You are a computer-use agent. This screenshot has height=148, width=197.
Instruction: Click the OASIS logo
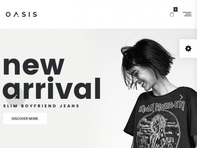21,14
